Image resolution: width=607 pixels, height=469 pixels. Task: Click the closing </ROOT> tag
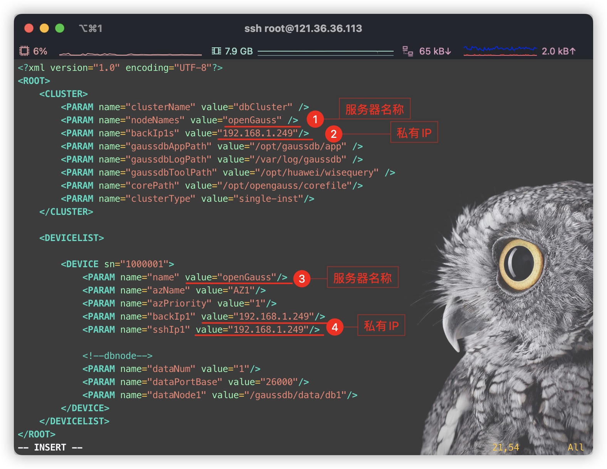37,434
